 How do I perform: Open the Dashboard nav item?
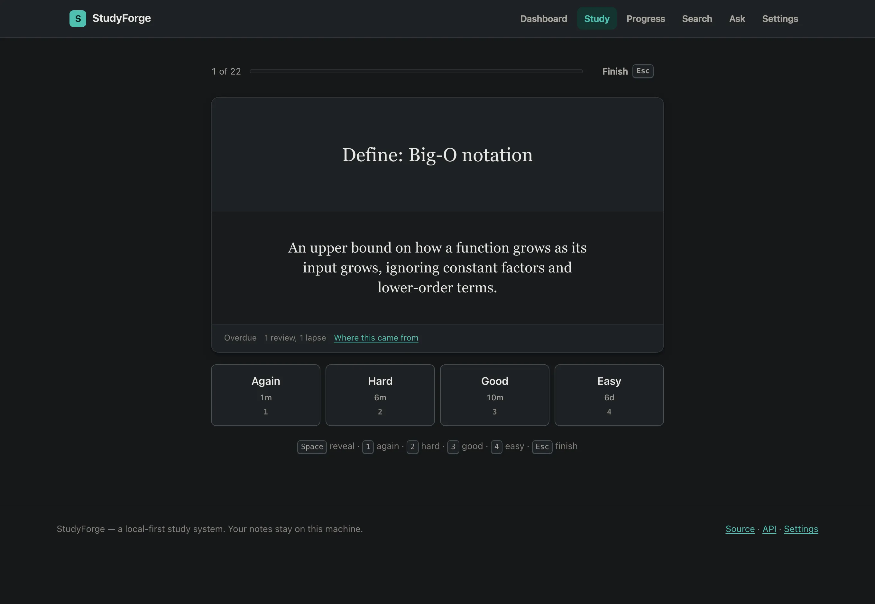[x=543, y=19]
